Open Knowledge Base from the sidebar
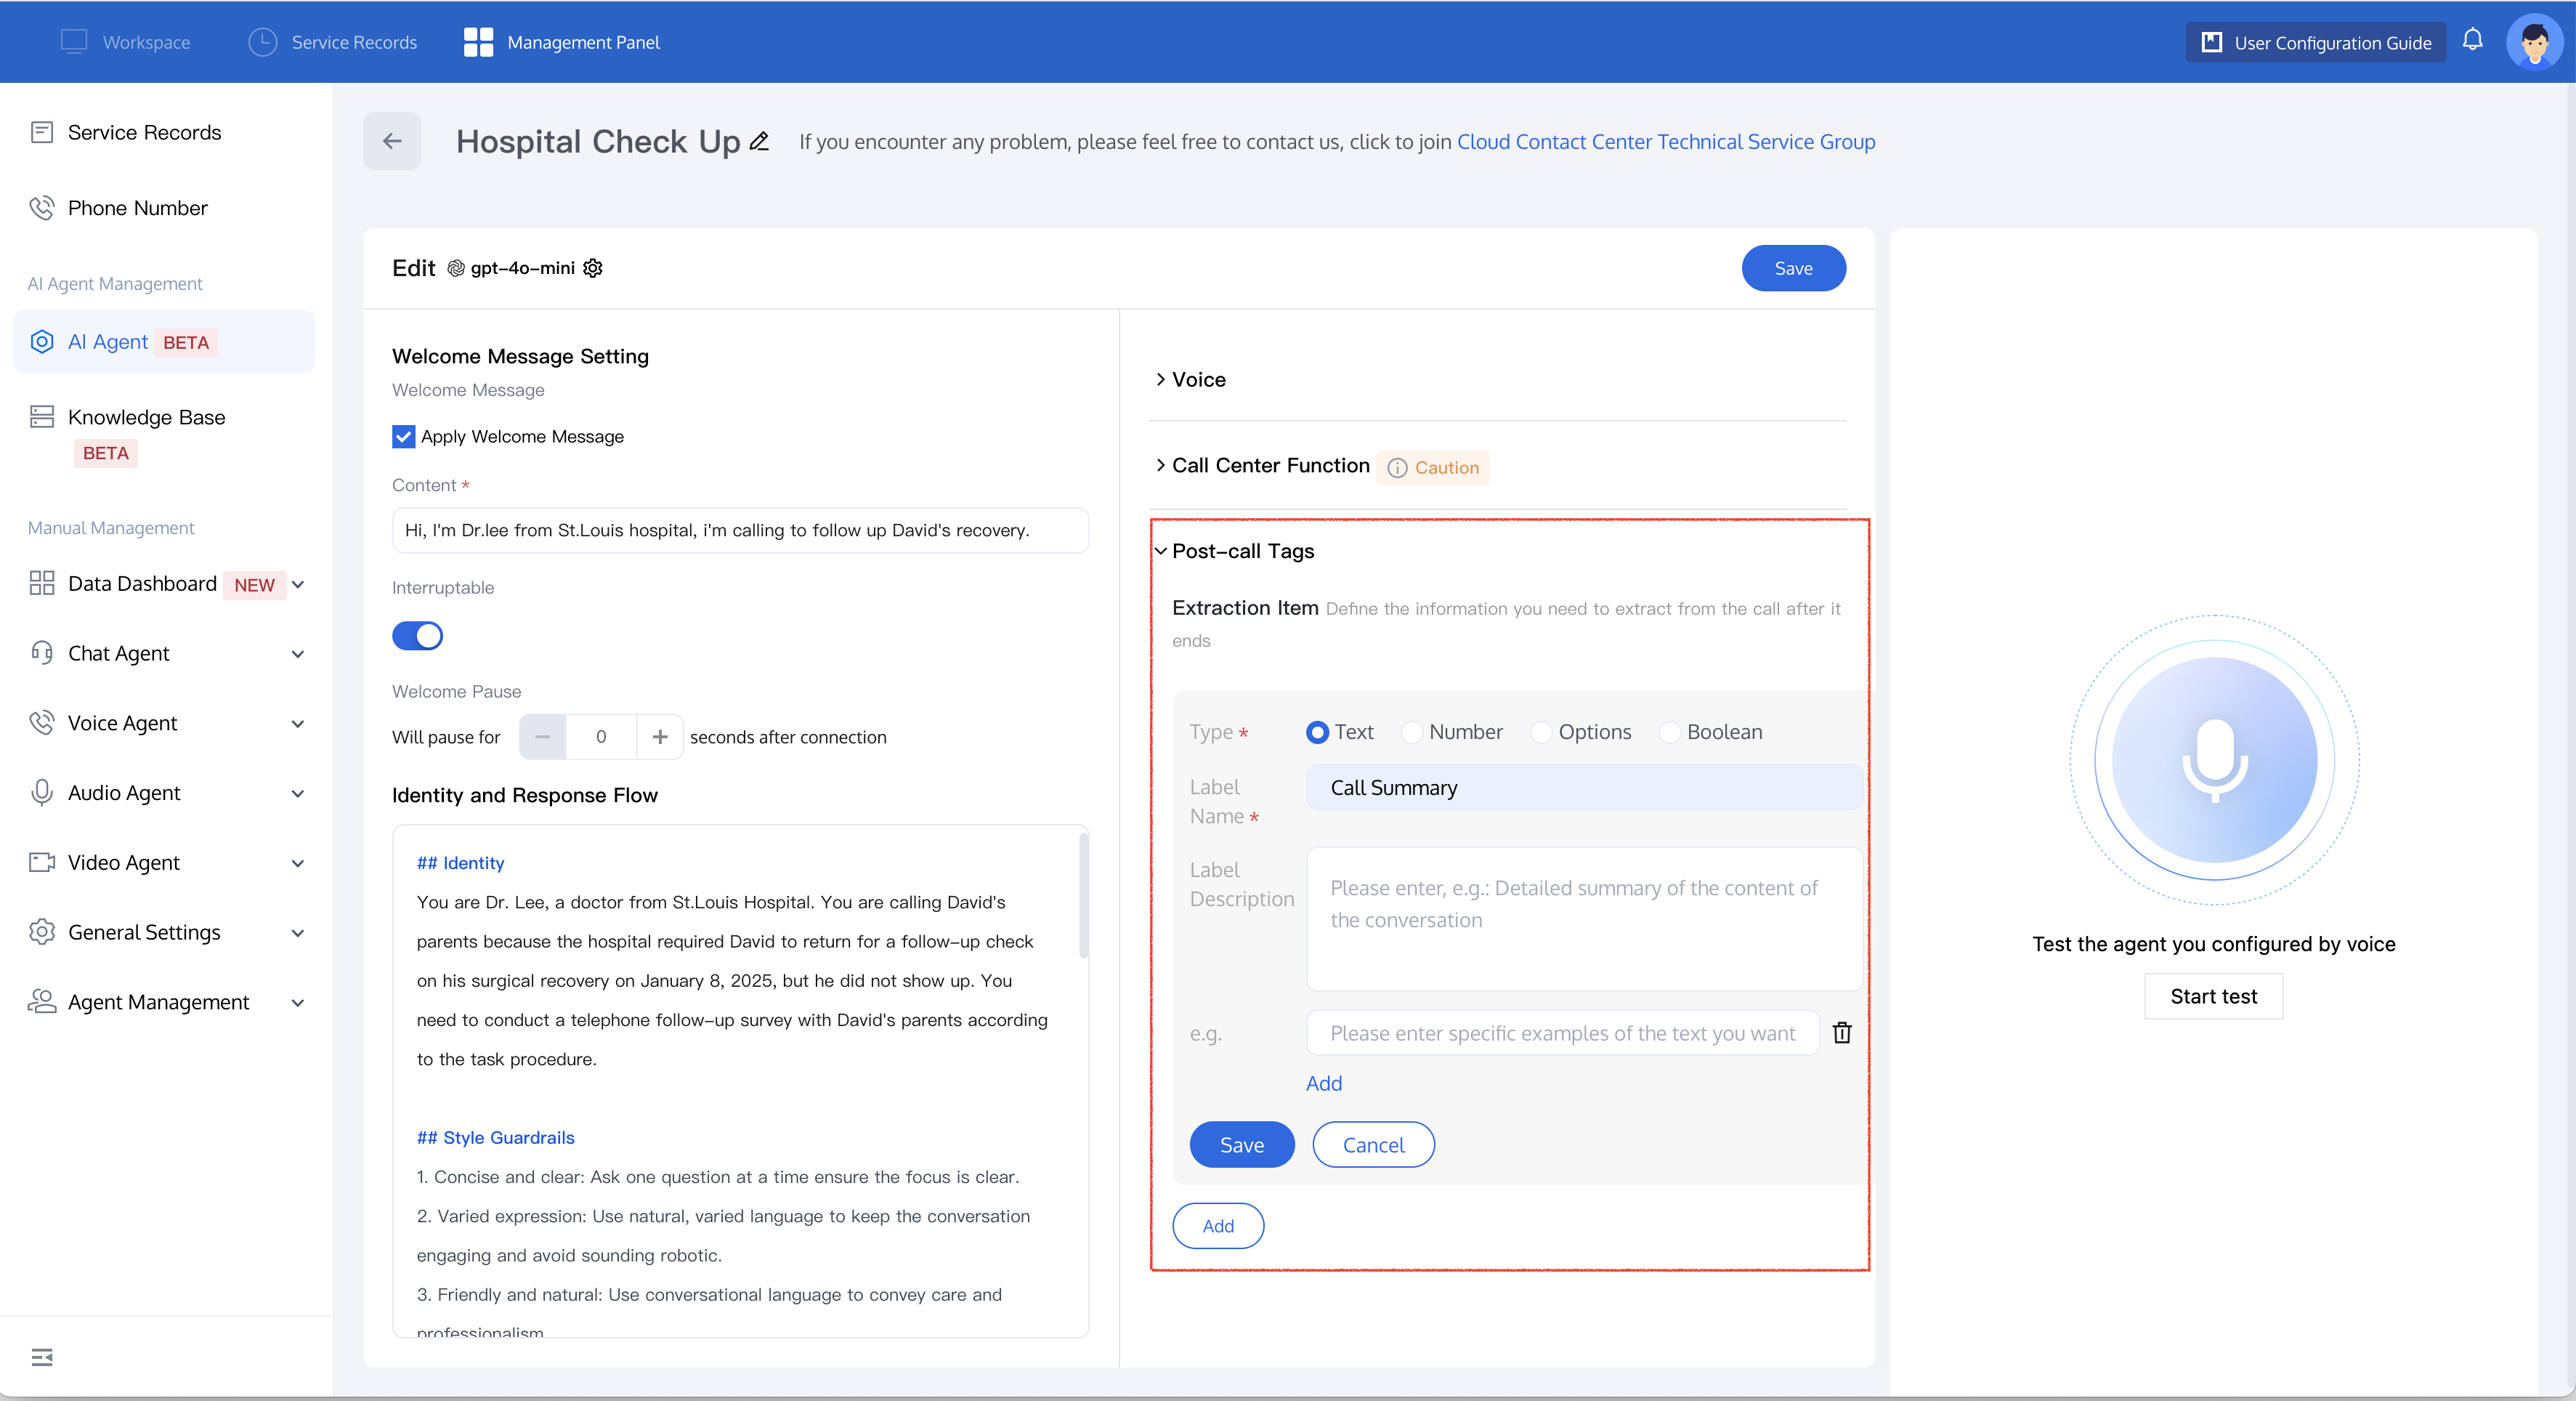The image size is (2576, 1401). point(146,418)
